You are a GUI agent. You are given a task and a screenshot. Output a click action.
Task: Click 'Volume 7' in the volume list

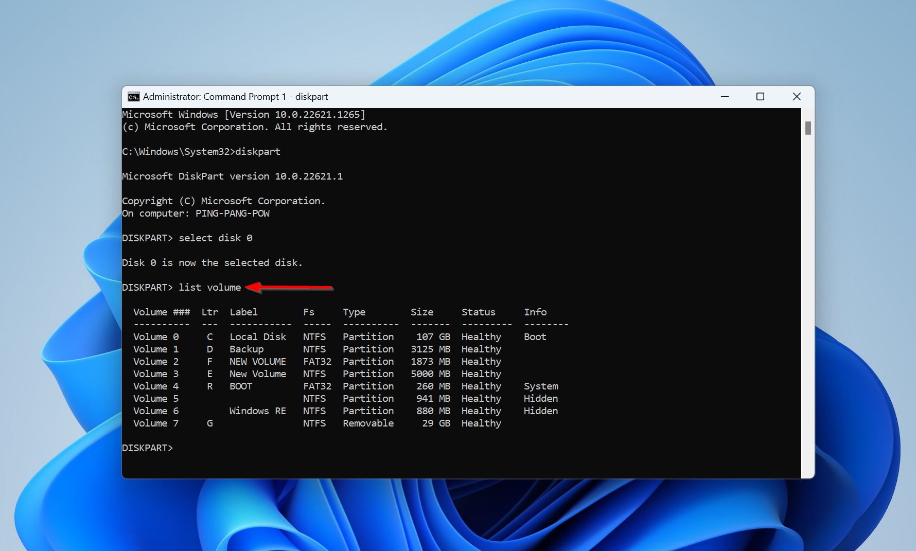pyautogui.click(x=156, y=423)
